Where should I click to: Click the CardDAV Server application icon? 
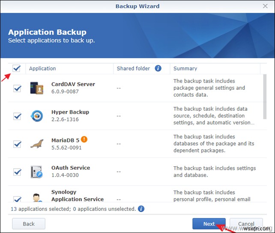(x=37, y=88)
